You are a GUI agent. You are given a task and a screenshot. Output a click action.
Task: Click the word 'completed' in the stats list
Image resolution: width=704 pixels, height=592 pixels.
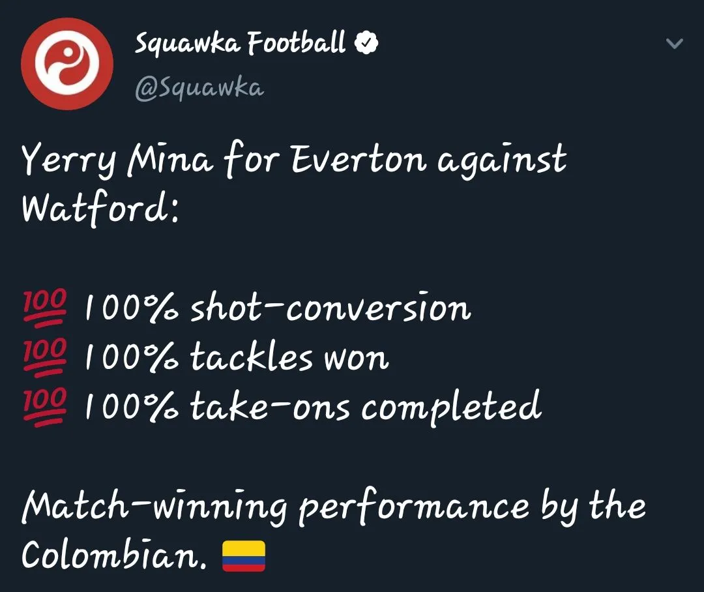451,406
